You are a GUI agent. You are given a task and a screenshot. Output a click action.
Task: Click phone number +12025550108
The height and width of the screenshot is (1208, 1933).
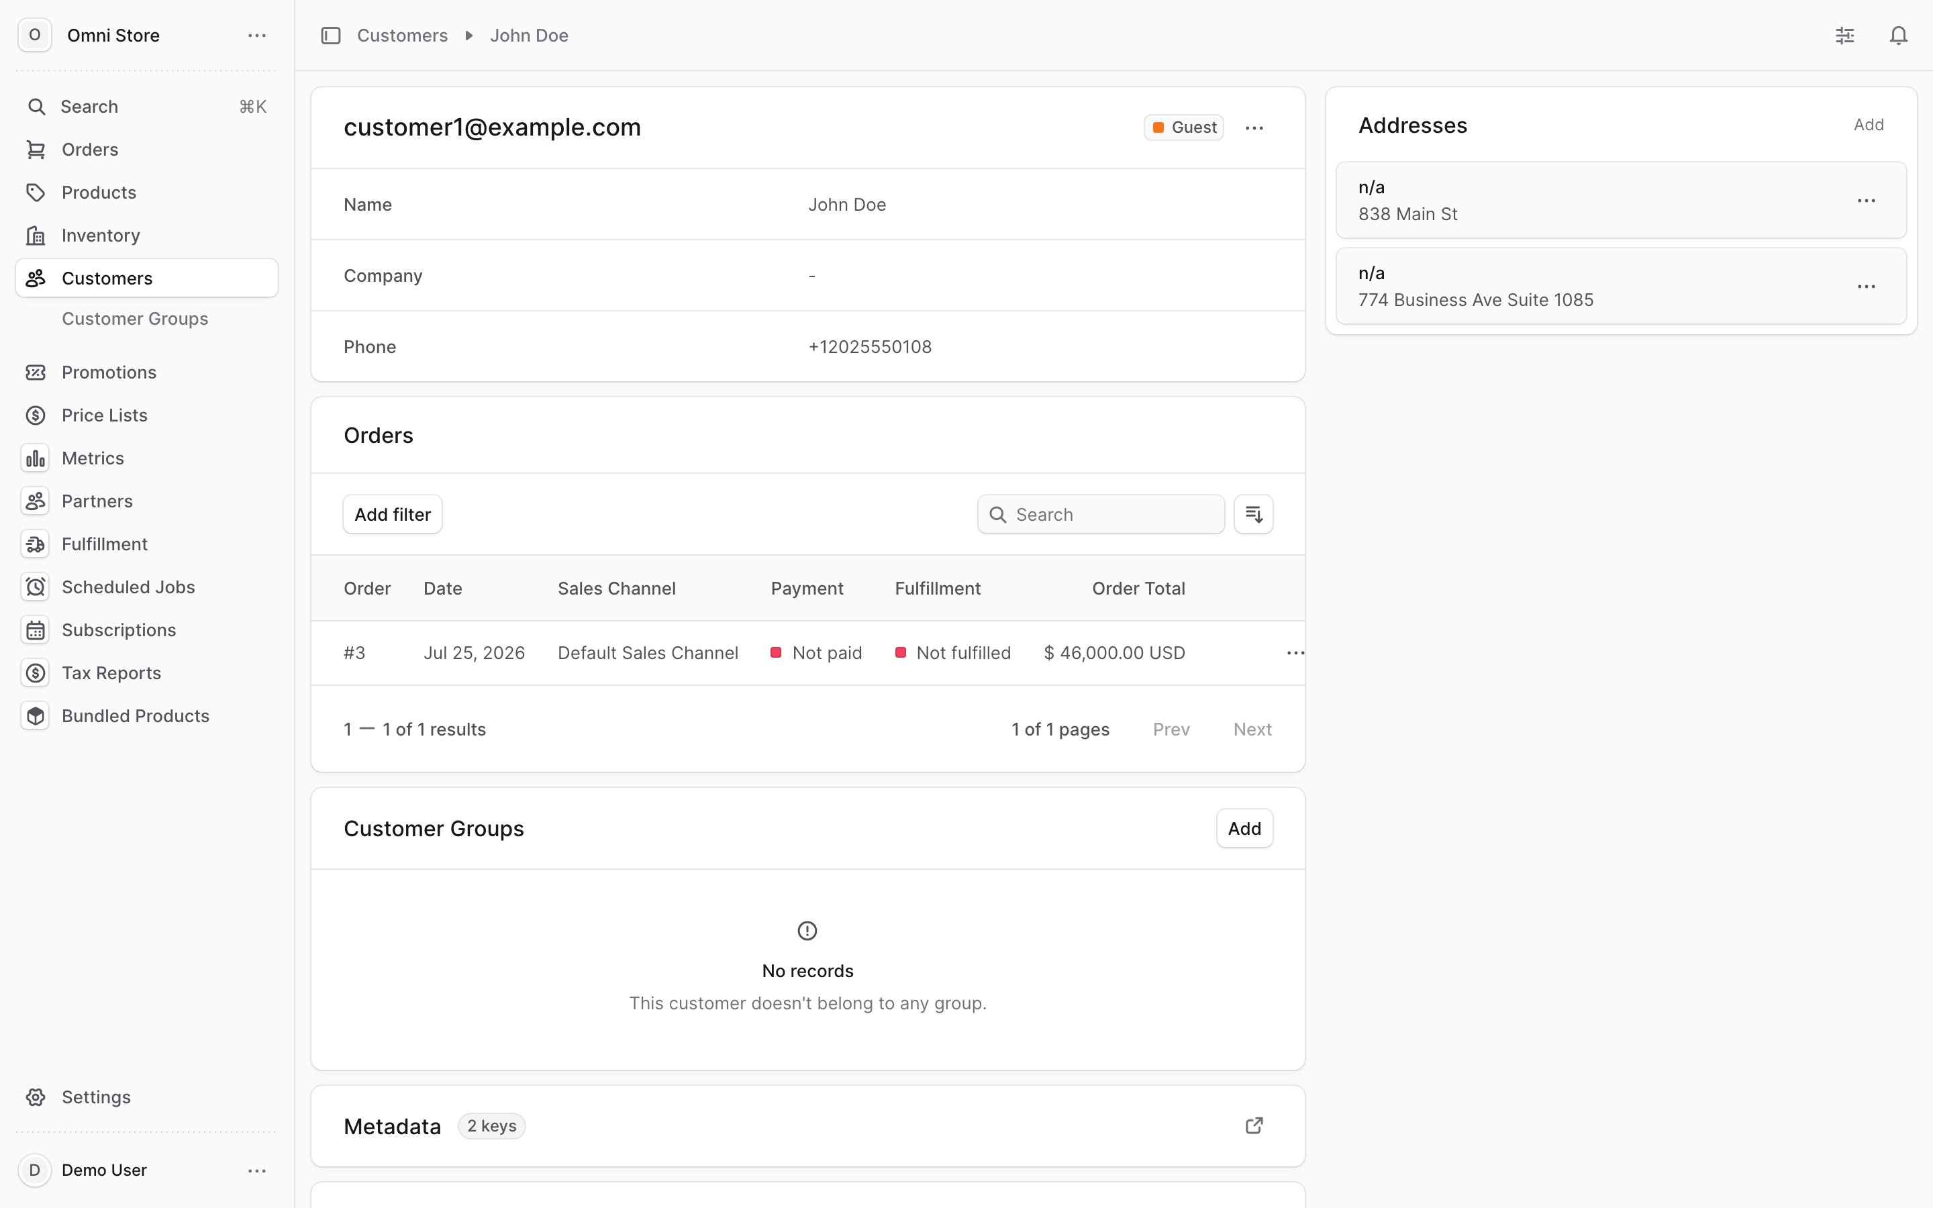pyautogui.click(x=869, y=347)
